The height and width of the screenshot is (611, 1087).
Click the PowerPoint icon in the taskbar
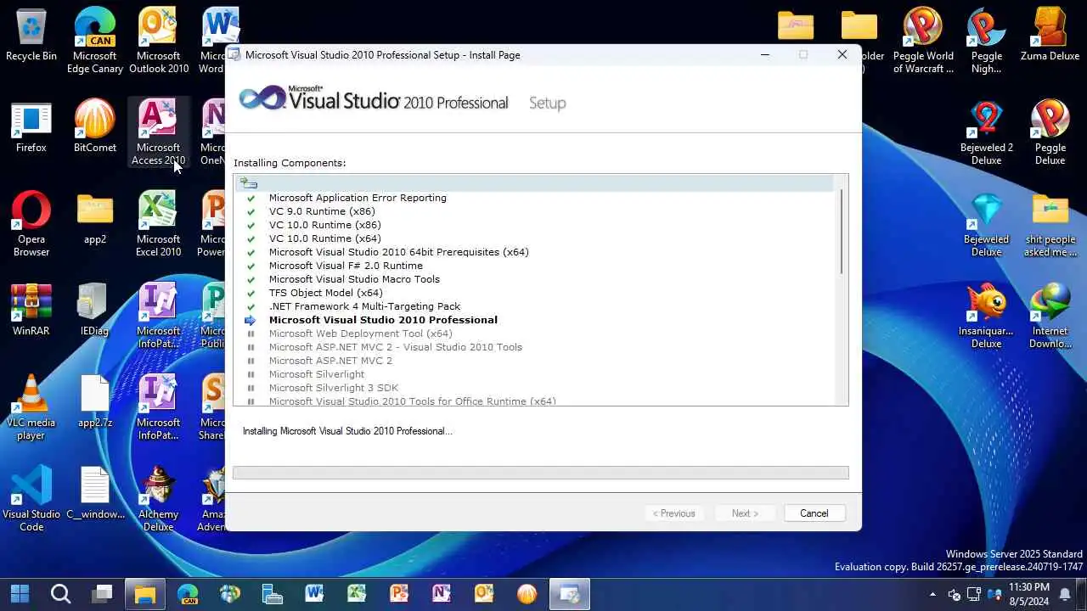pyautogui.click(x=399, y=593)
